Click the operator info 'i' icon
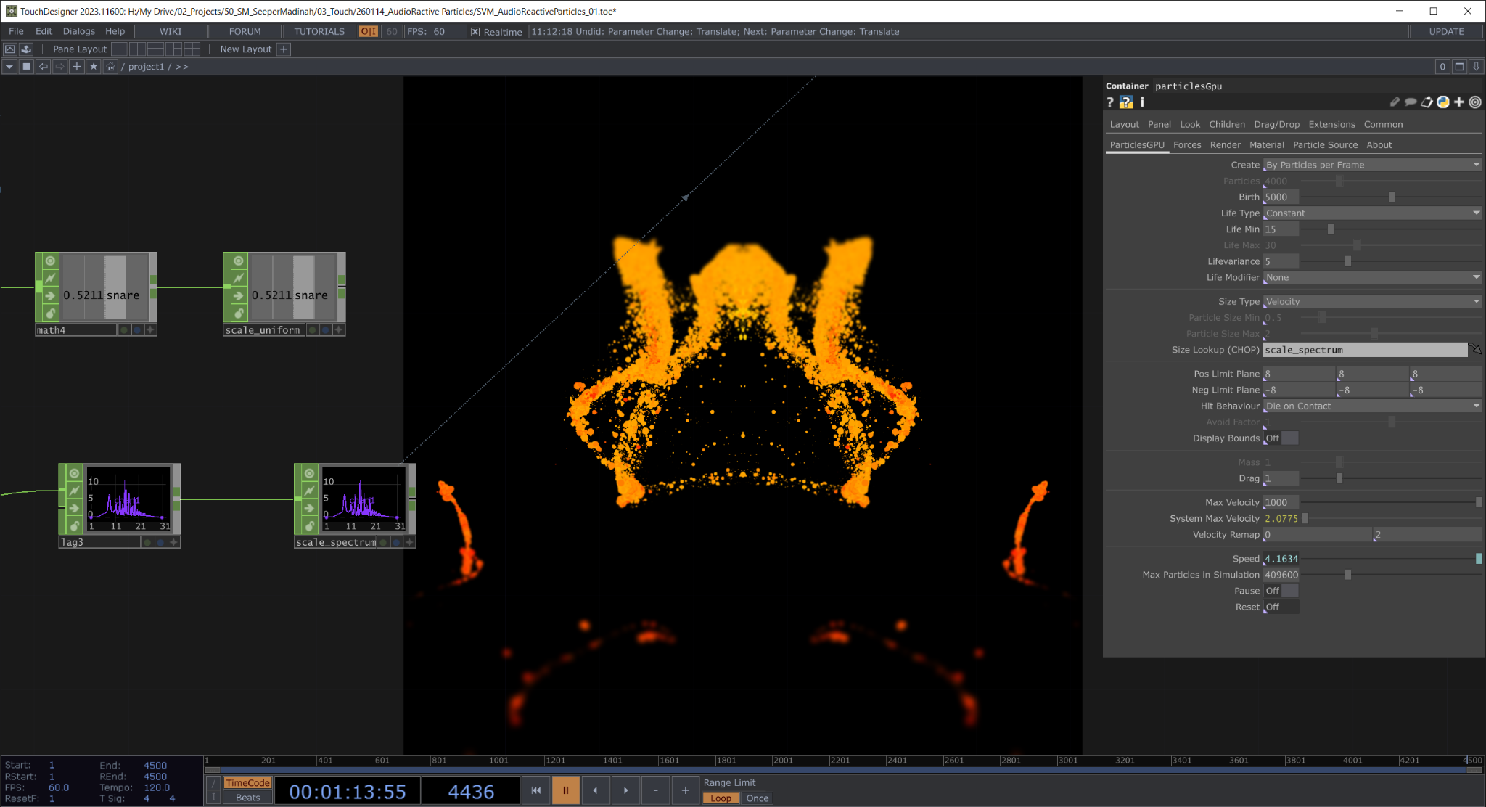The width and height of the screenshot is (1486, 807). click(1142, 102)
